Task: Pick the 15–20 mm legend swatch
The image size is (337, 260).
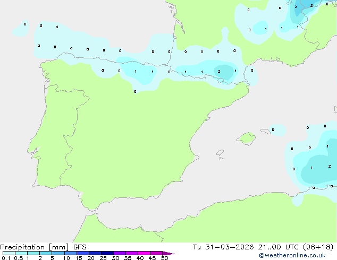Action: click(83, 253)
